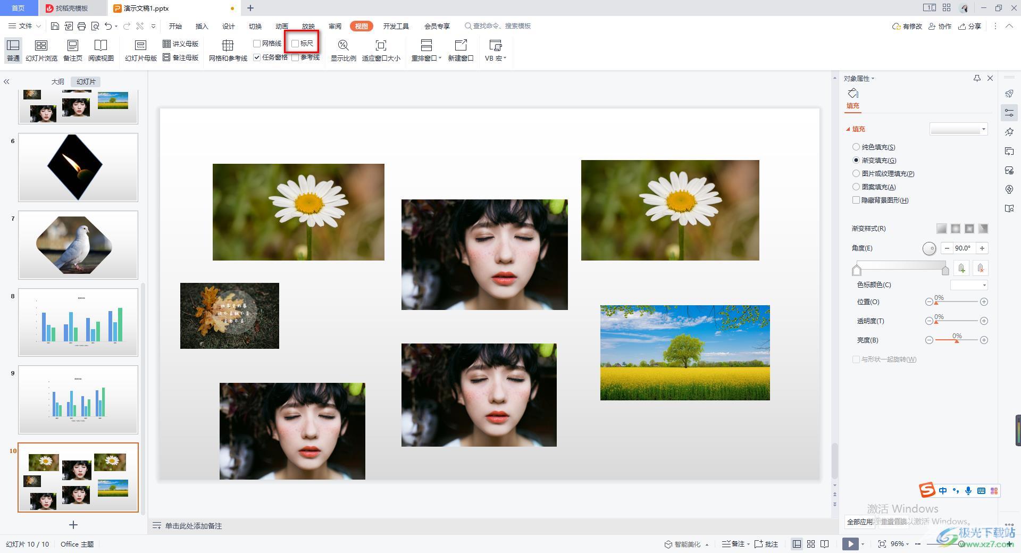
Task: Add a gradient stop with green plus icon
Action: 961,269
